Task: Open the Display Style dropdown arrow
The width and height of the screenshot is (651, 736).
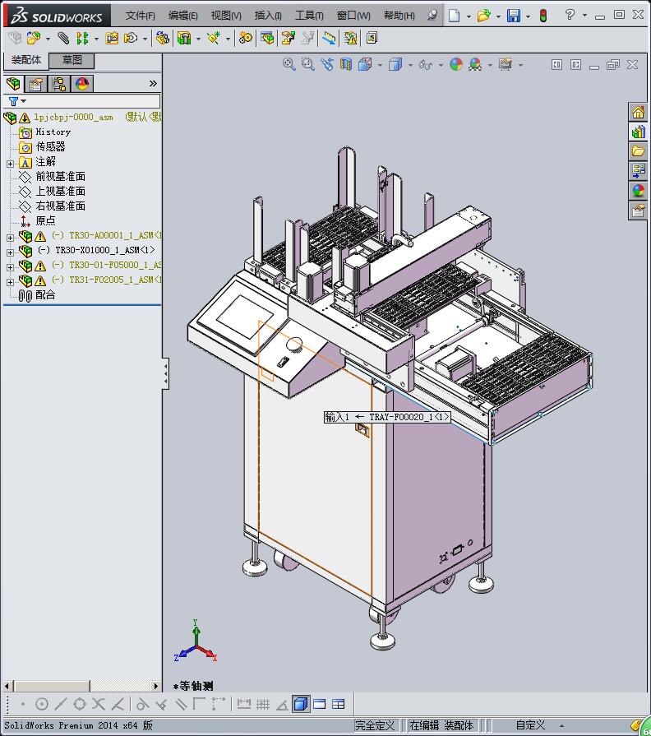Action: [410, 65]
